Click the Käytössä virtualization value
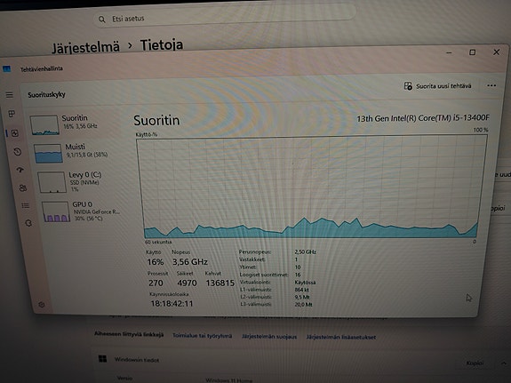511x383 pixels. 305,283
